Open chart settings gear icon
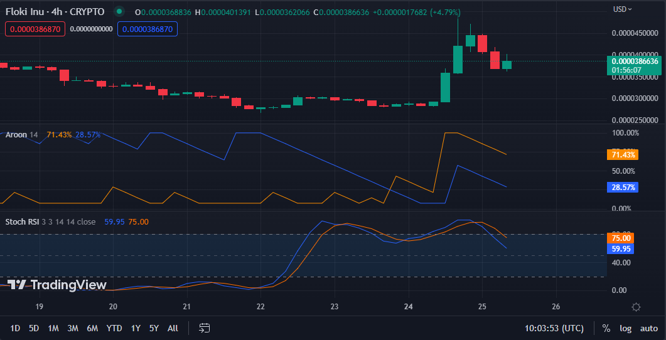The width and height of the screenshot is (666, 340). click(x=636, y=307)
